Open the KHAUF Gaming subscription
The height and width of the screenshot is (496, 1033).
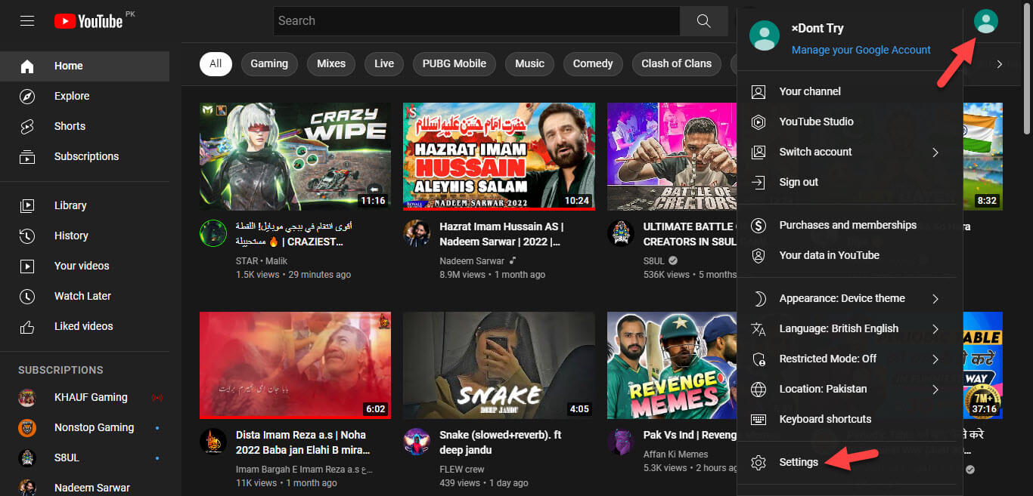coord(91,397)
